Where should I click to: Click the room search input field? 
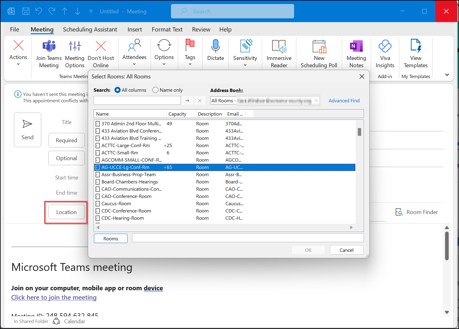(137, 100)
